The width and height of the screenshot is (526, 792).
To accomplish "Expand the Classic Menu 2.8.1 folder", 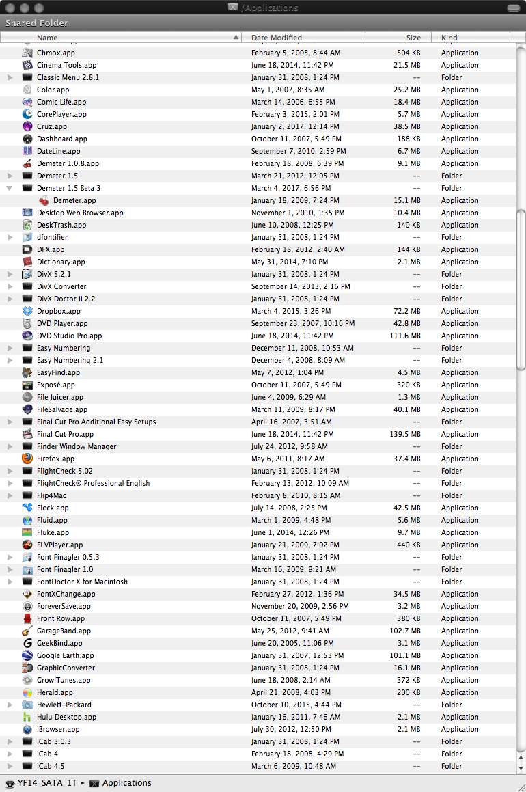I will (10, 77).
